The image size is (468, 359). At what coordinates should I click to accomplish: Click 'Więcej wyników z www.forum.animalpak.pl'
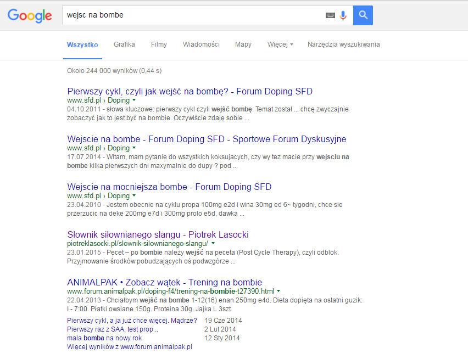130,347
